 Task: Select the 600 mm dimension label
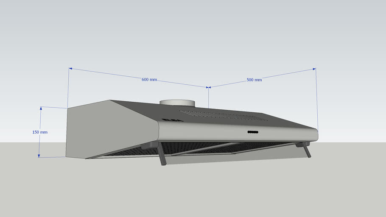pos(149,80)
